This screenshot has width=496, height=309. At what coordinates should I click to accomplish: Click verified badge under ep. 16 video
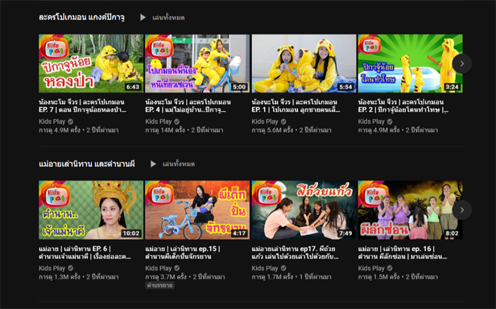point(390,268)
